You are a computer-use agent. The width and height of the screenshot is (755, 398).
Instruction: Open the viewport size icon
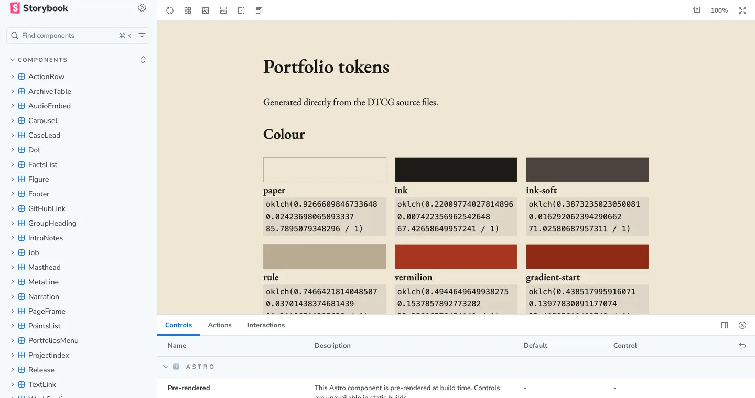(x=259, y=10)
